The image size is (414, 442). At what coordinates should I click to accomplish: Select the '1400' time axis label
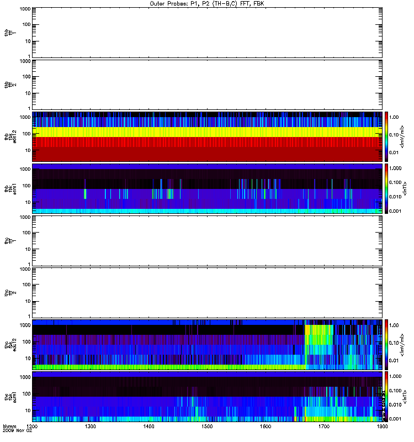point(148,427)
